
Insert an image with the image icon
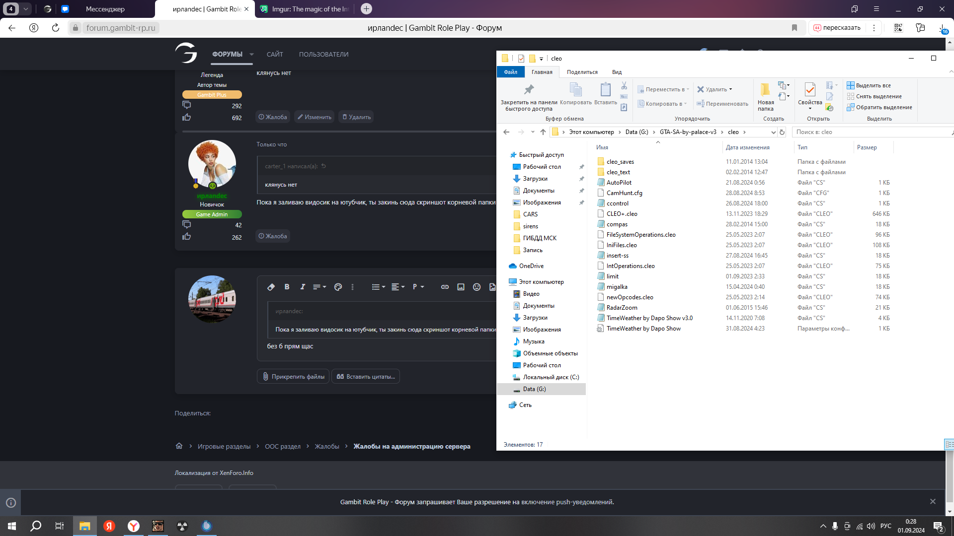click(x=461, y=287)
